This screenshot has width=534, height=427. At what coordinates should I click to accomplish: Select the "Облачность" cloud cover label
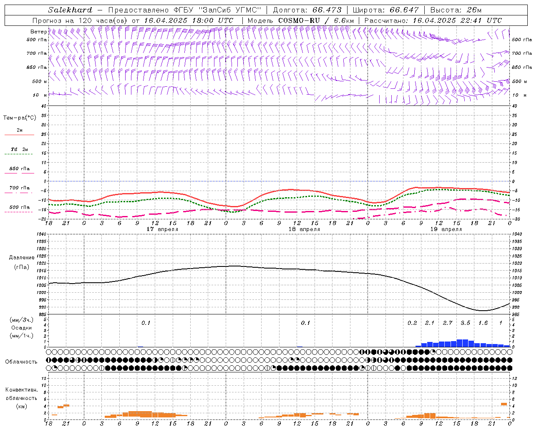[21, 362]
